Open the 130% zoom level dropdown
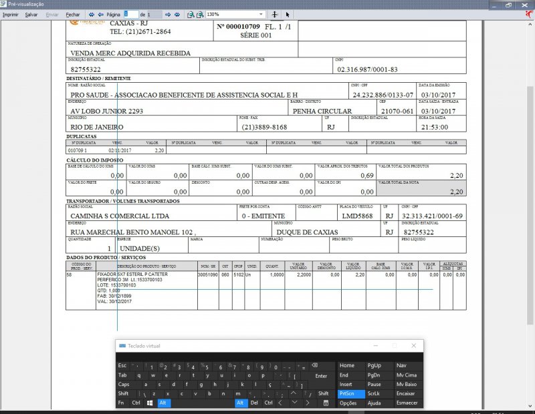Image resolution: width=535 pixels, height=414 pixels. coord(261,14)
